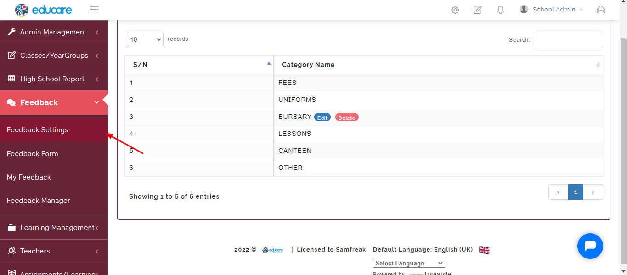Sort by Category Name column arrows
Image resolution: width=627 pixels, height=275 pixels.
point(598,65)
